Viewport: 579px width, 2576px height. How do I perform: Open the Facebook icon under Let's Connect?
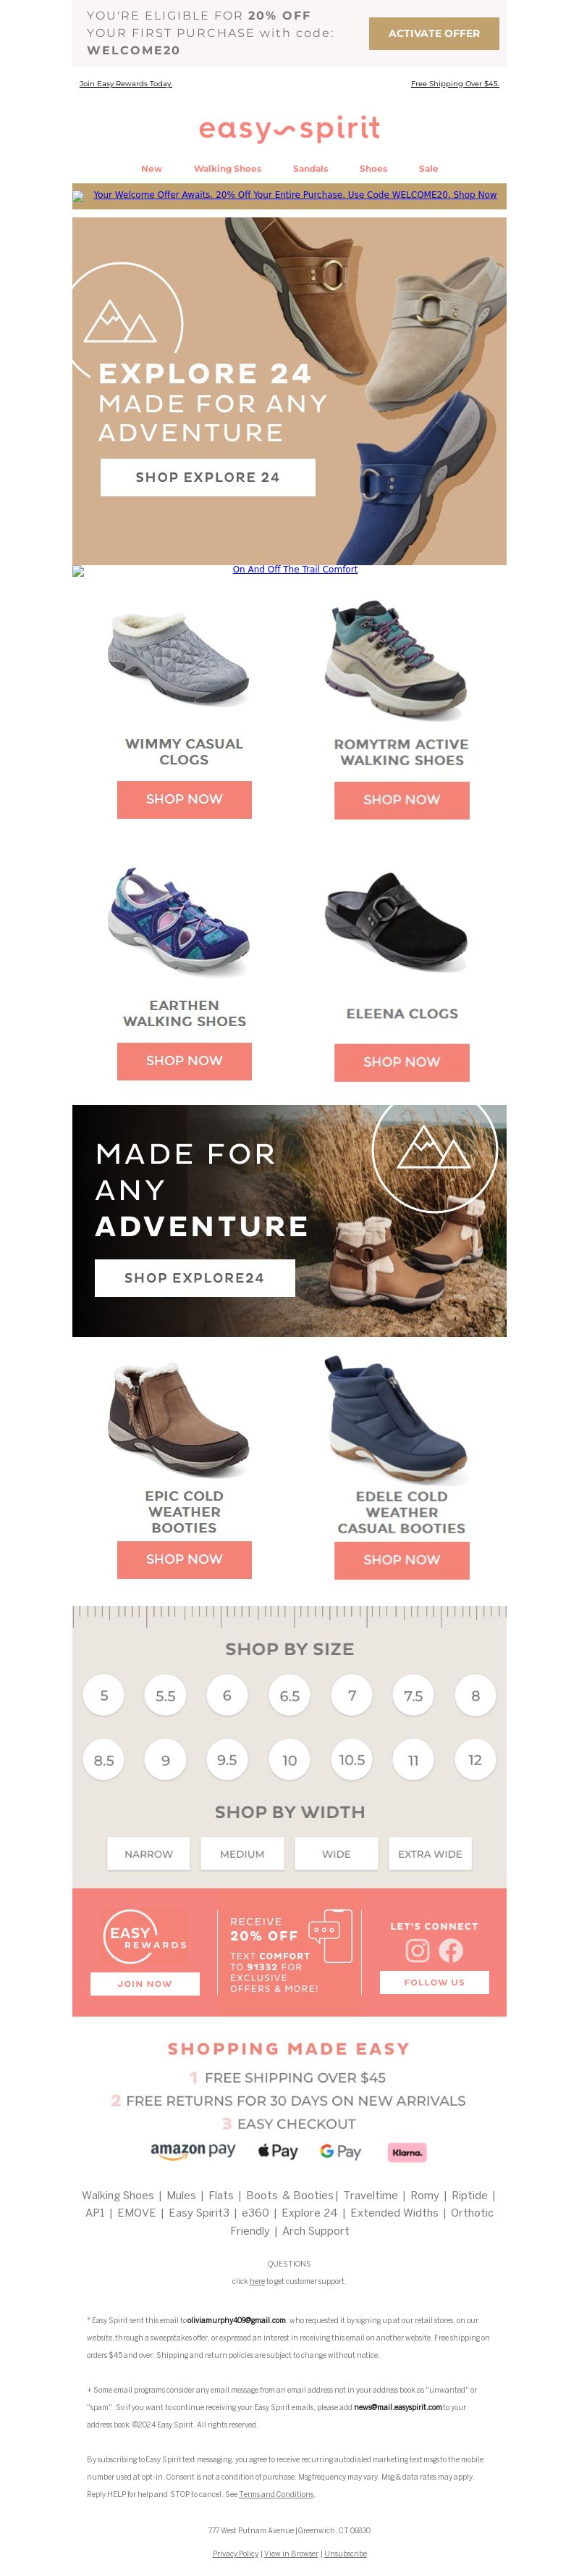point(451,1951)
